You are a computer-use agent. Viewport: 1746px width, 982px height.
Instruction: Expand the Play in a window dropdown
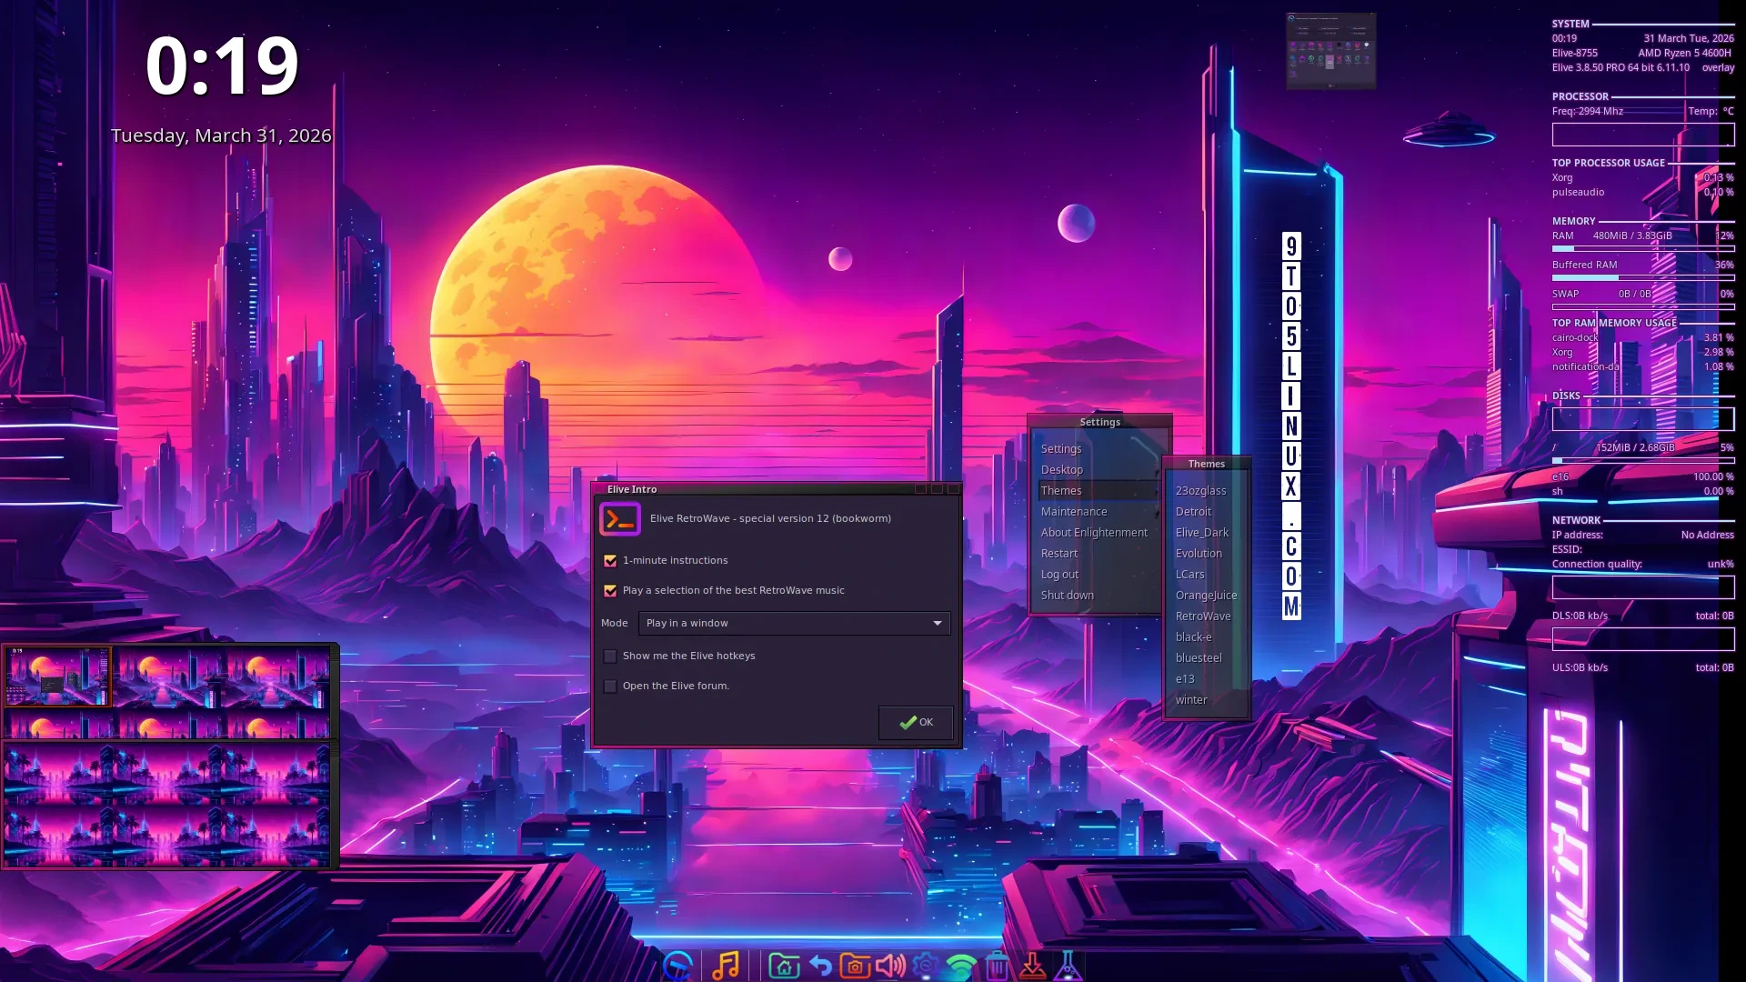coord(794,624)
